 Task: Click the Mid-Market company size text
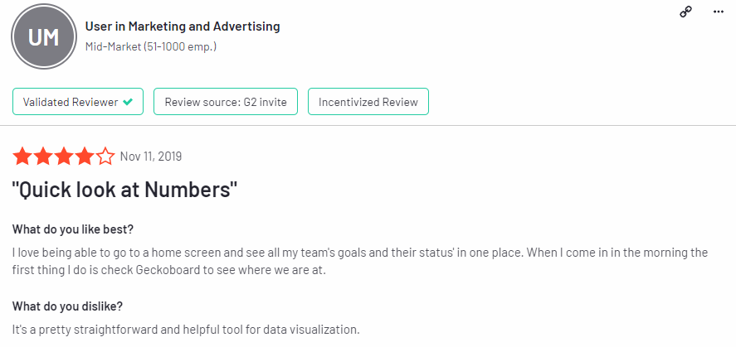pyautogui.click(x=151, y=46)
